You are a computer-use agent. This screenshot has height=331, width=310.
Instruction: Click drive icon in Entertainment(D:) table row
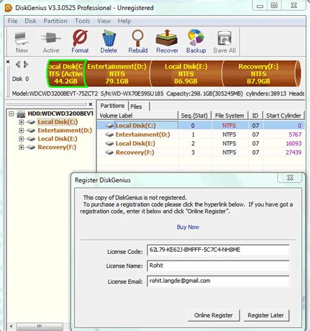point(109,135)
